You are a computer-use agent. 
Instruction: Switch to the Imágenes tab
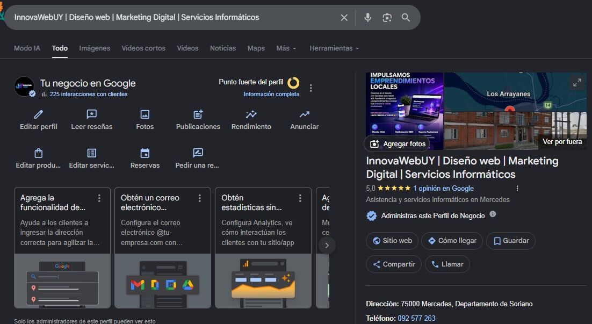click(95, 48)
